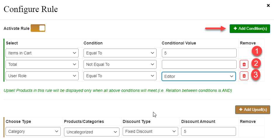Open the Uncategorized products dropdown
274x139 pixels.
tap(91, 132)
